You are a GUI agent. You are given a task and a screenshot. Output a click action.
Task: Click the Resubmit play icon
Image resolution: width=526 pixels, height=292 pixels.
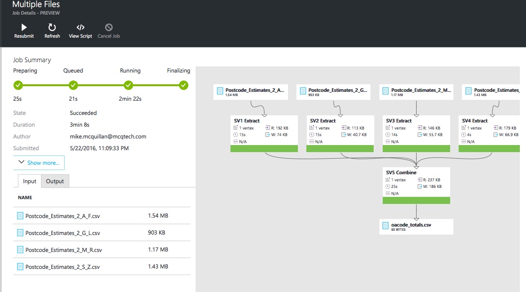click(24, 27)
